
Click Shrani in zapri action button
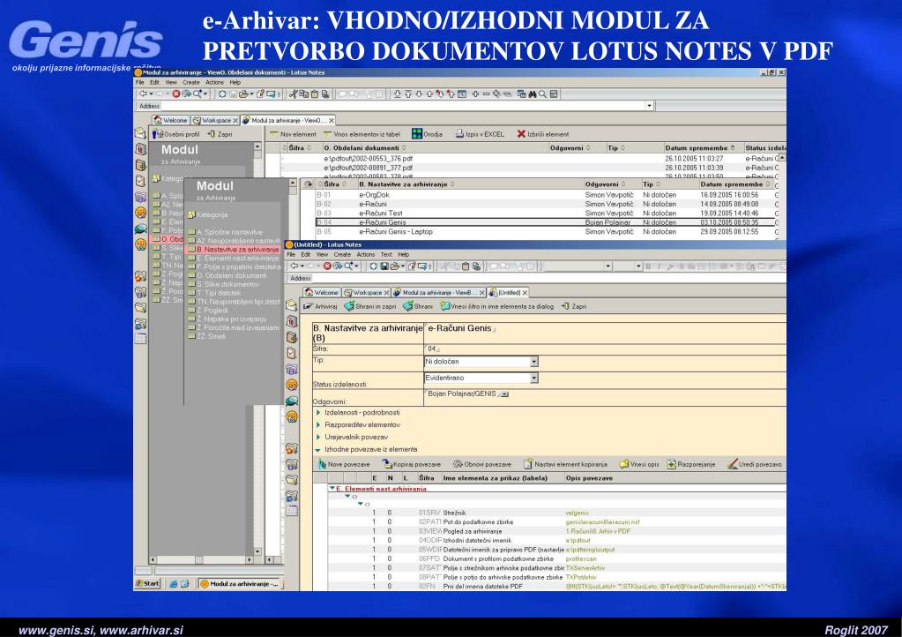(x=370, y=306)
